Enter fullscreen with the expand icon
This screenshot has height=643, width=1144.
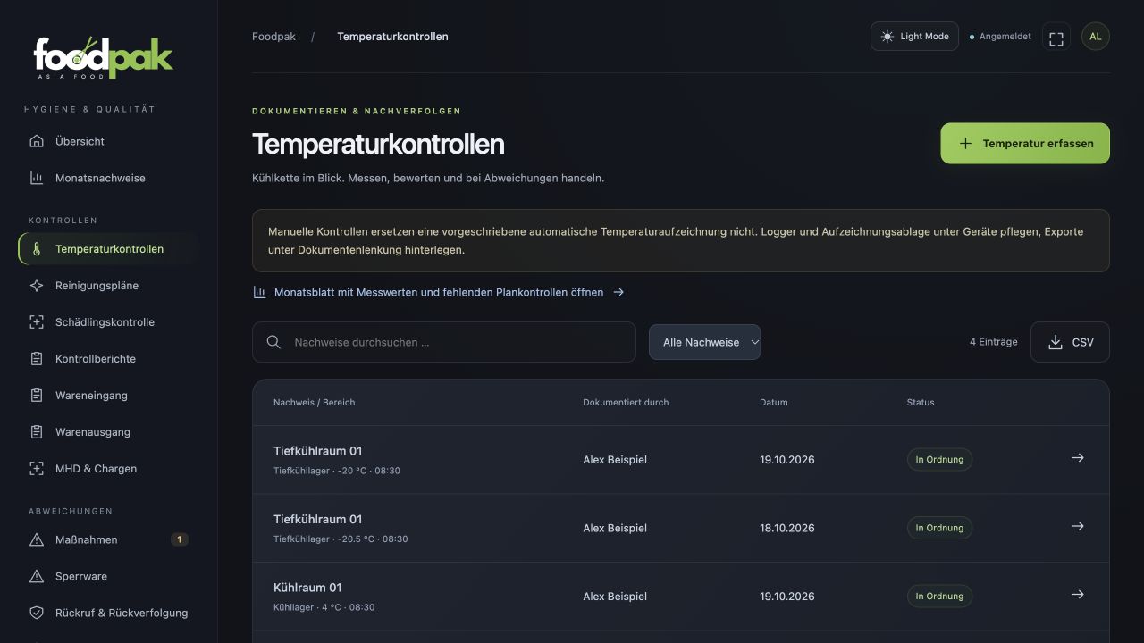tap(1056, 37)
